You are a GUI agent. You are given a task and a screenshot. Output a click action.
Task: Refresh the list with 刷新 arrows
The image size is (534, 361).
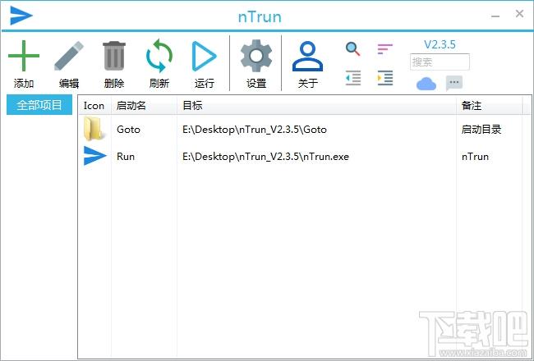click(x=159, y=56)
